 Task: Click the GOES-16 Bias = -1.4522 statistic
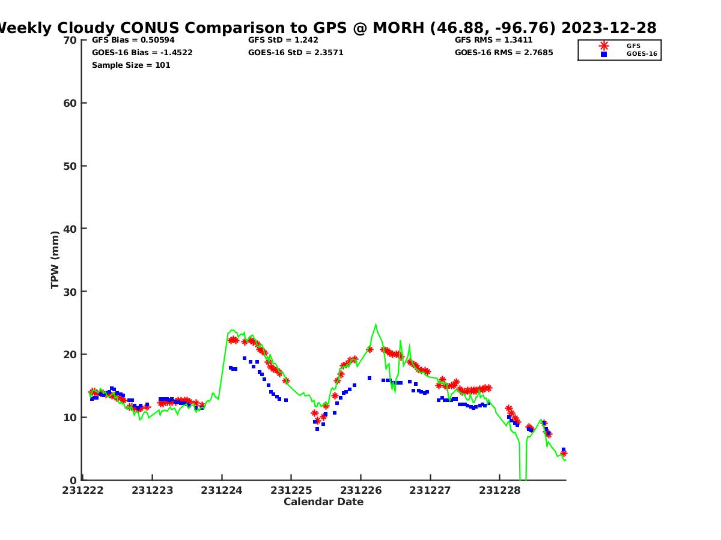tap(142, 52)
